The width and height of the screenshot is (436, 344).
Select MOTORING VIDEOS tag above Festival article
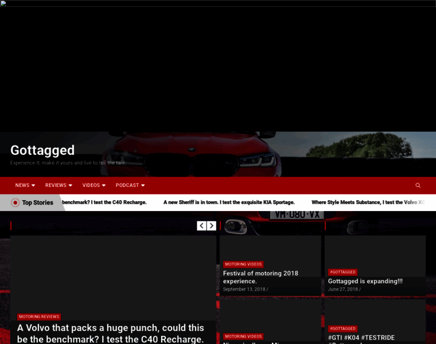click(x=243, y=264)
